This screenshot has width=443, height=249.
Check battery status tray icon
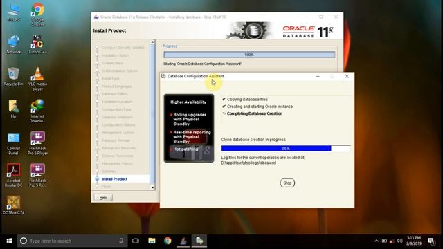pyautogui.click(x=384, y=241)
